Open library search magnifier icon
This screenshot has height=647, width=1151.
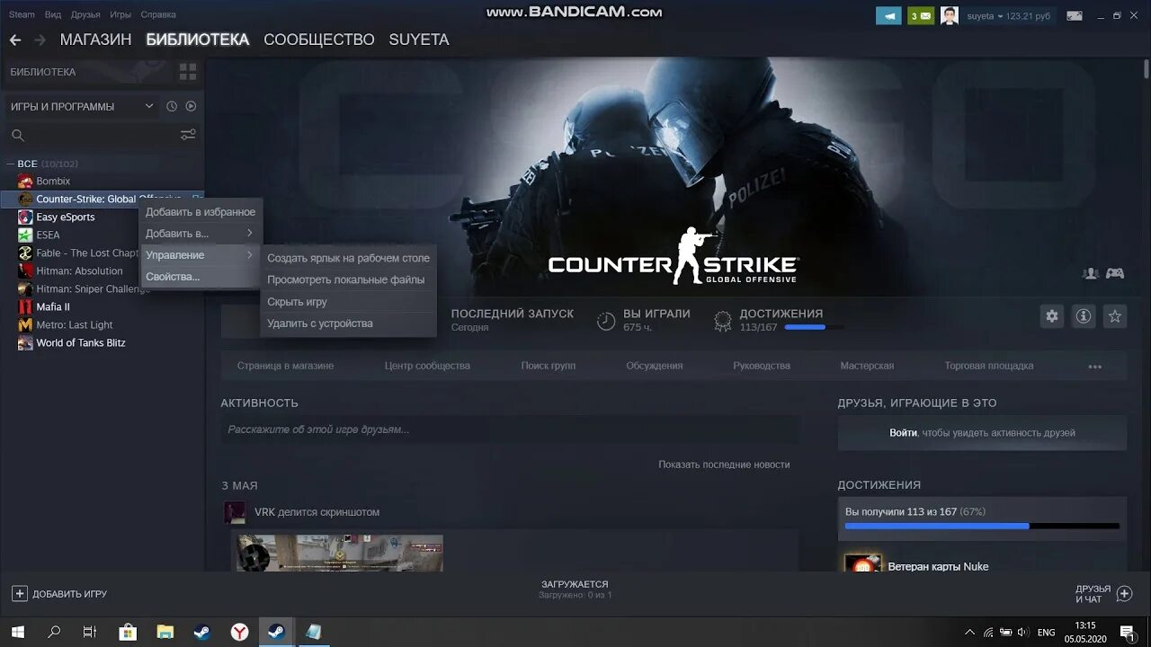17,136
